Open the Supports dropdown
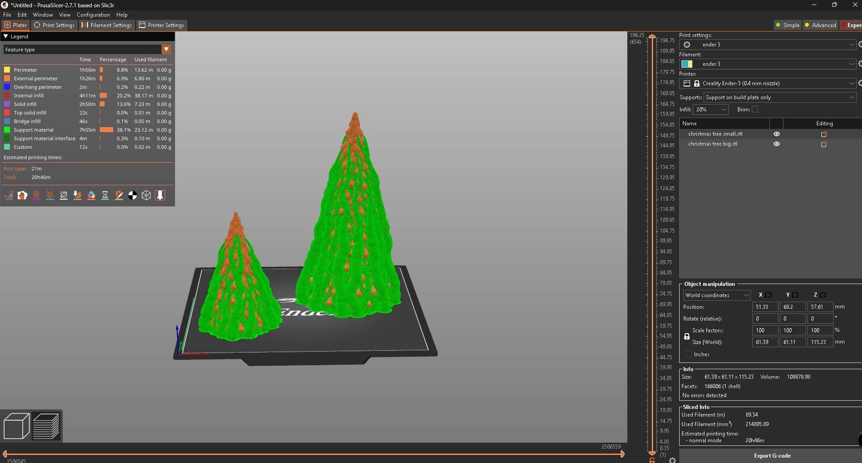The width and height of the screenshot is (862, 463). (x=779, y=97)
